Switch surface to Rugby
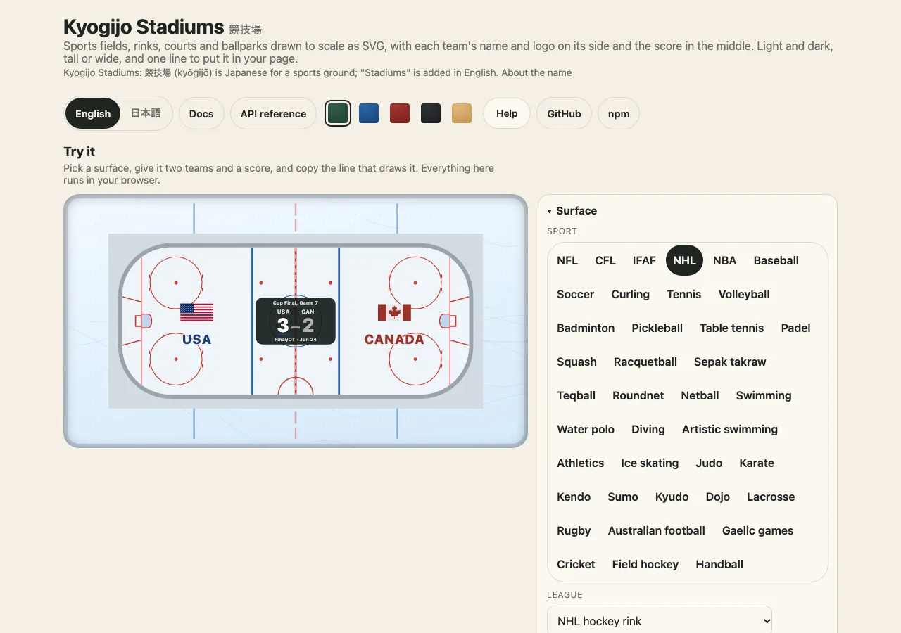 point(574,530)
